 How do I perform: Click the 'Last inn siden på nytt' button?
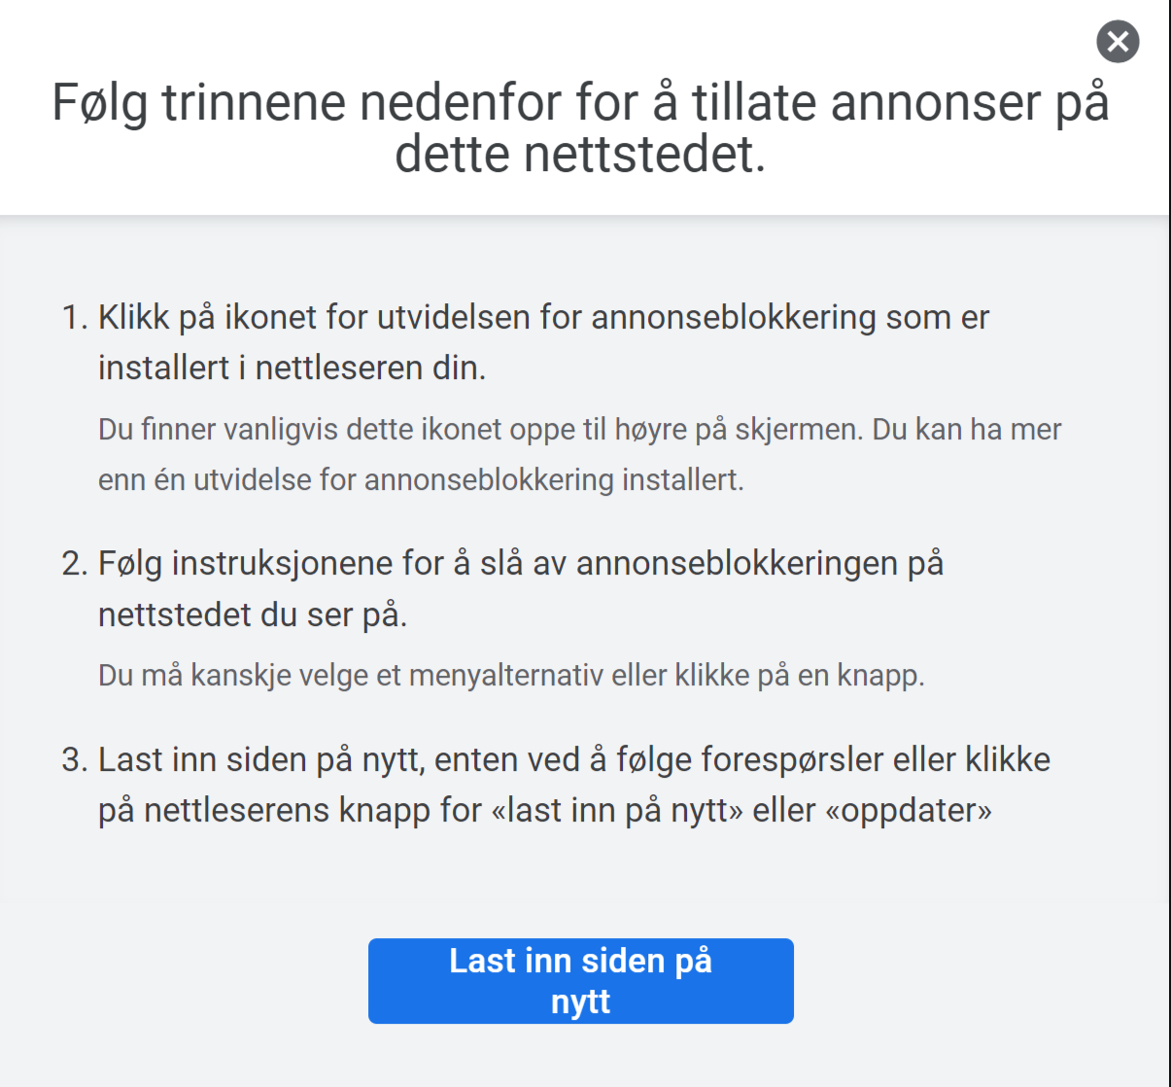tap(581, 980)
